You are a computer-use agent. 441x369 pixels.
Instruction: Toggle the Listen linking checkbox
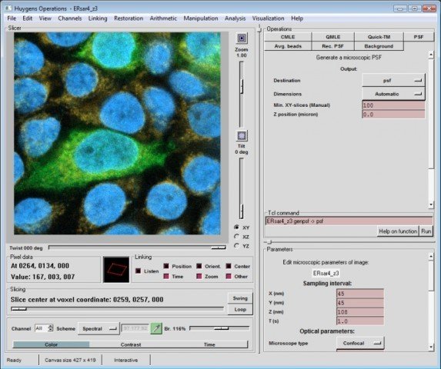pos(138,271)
